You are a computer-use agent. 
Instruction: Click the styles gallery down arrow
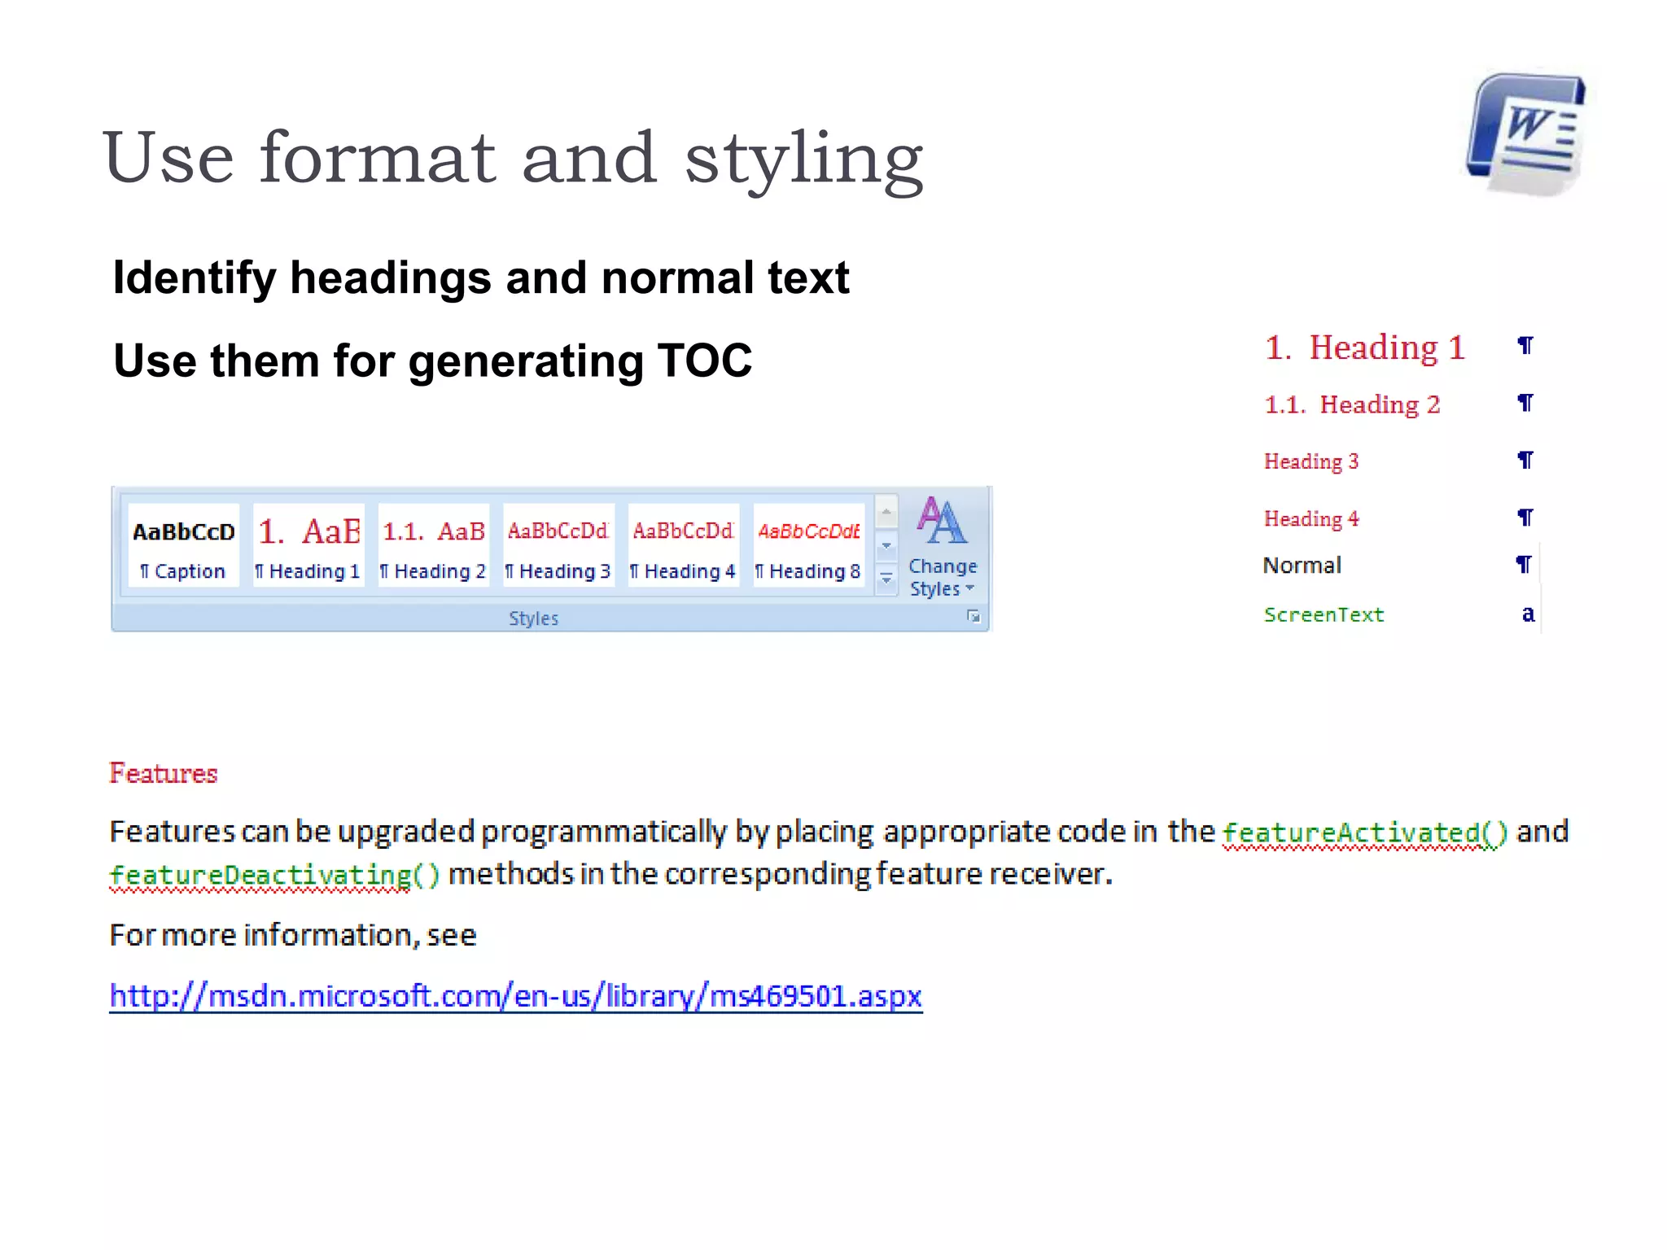coord(886,545)
